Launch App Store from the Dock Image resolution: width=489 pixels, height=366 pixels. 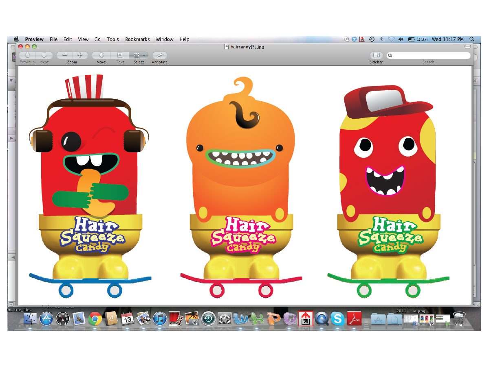tap(47, 319)
